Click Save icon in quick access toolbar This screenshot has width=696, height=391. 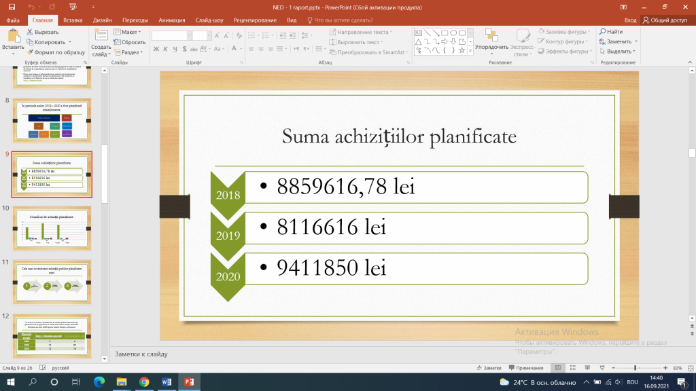coord(12,7)
